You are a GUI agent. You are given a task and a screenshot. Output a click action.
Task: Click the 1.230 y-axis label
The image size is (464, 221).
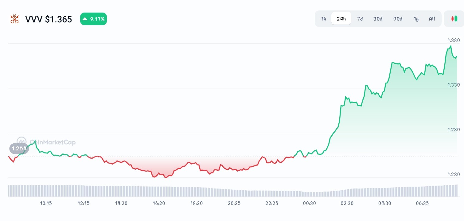(454, 174)
